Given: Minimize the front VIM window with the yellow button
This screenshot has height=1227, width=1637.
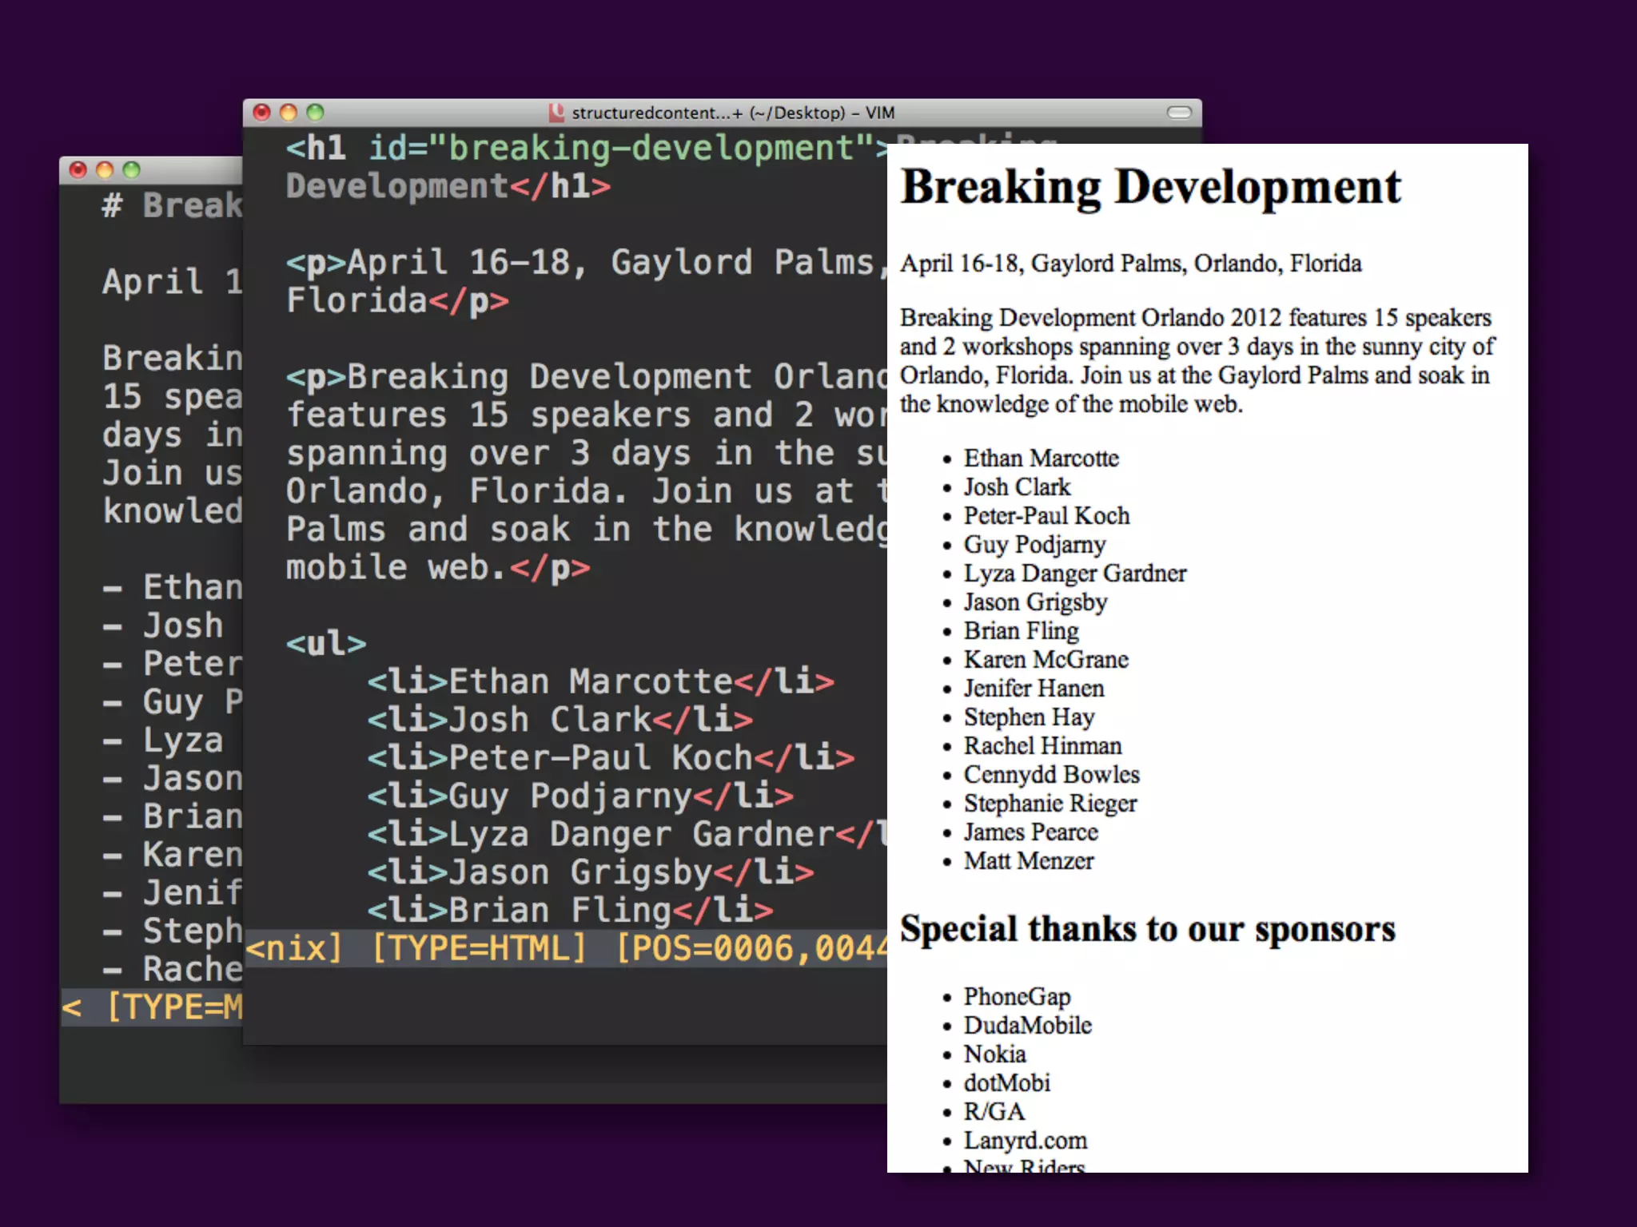Looking at the screenshot, I should pos(289,113).
